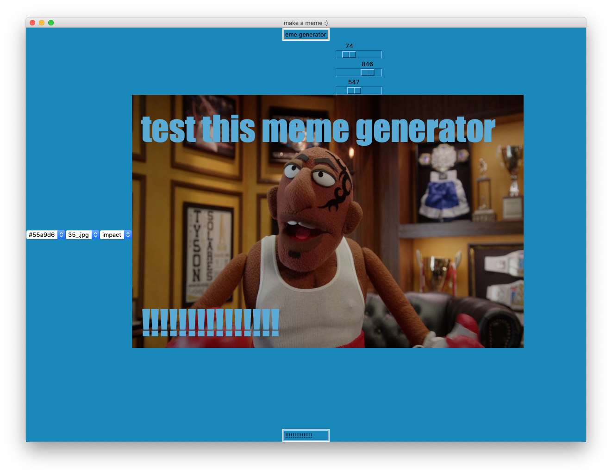The width and height of the screenshot is (612, 476).
Task: Minimize the make a meme window
Action: tap(42, 23)
